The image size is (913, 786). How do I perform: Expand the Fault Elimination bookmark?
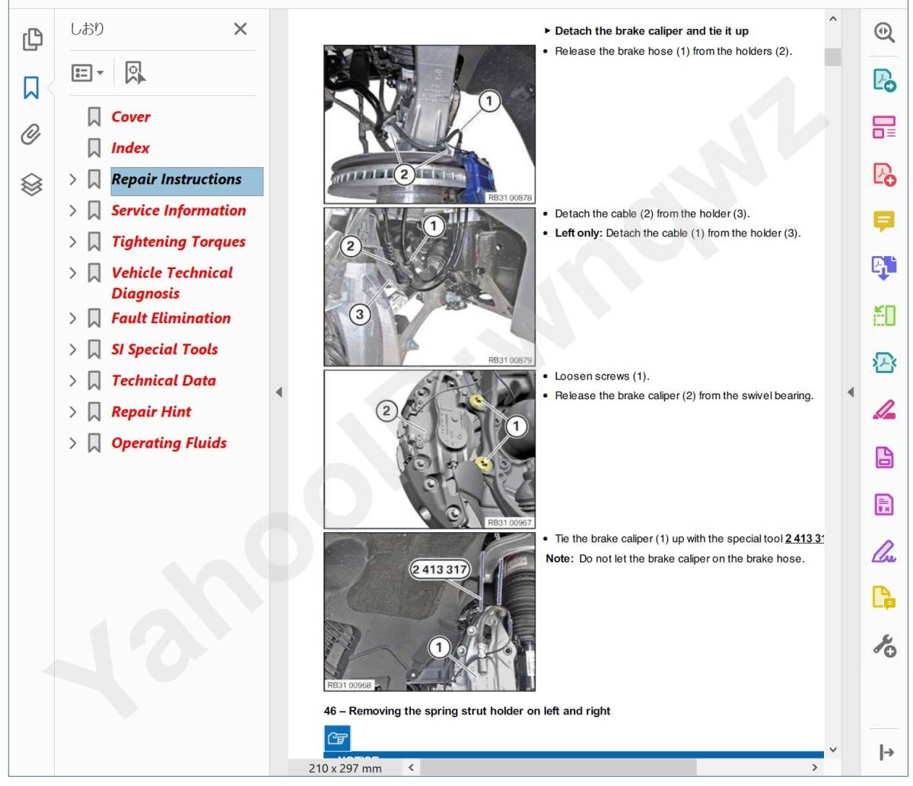(73, 319)
